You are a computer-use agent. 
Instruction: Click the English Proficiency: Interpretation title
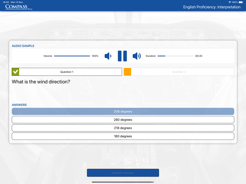point(212,7)
